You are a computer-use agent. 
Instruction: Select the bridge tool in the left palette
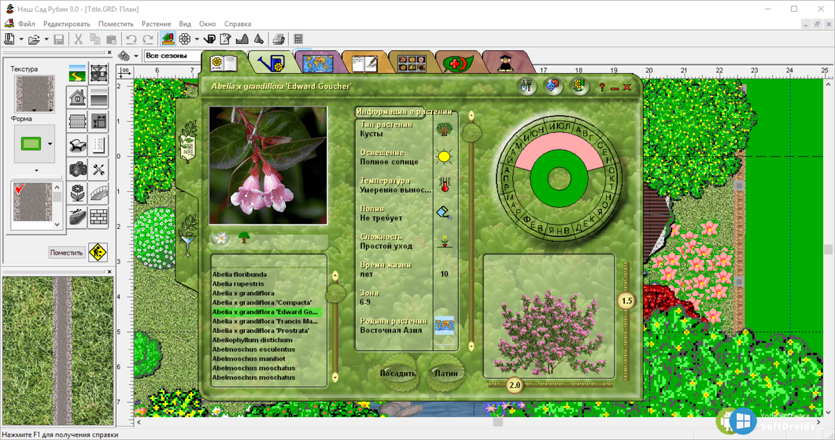pyautogui.click(x=99, y=193)
